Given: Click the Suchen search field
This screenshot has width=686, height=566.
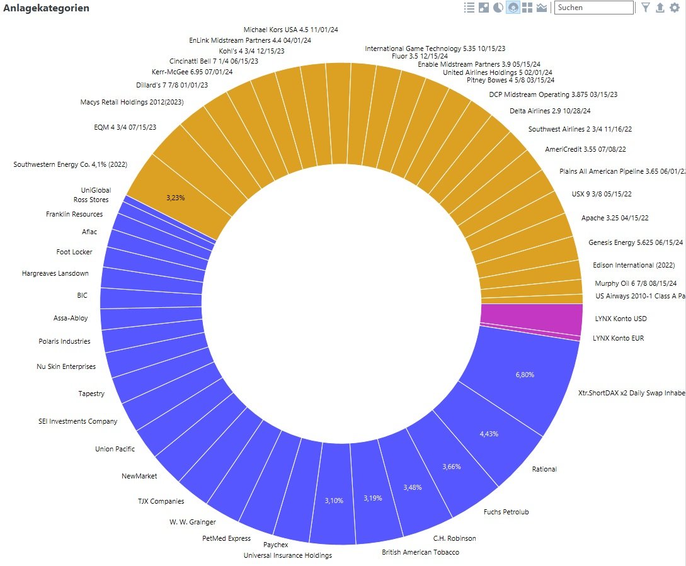Looking at the screenshot, I should (593, 8).
